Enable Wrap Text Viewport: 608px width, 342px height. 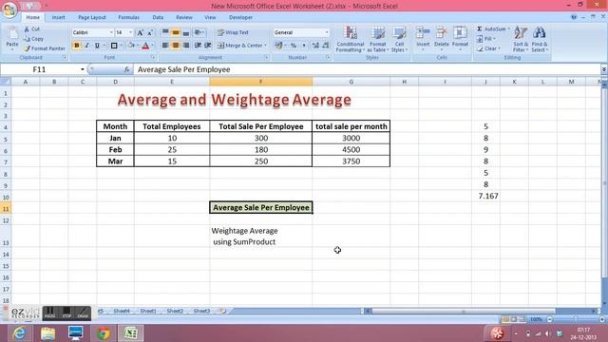click(x=233, y=32)
